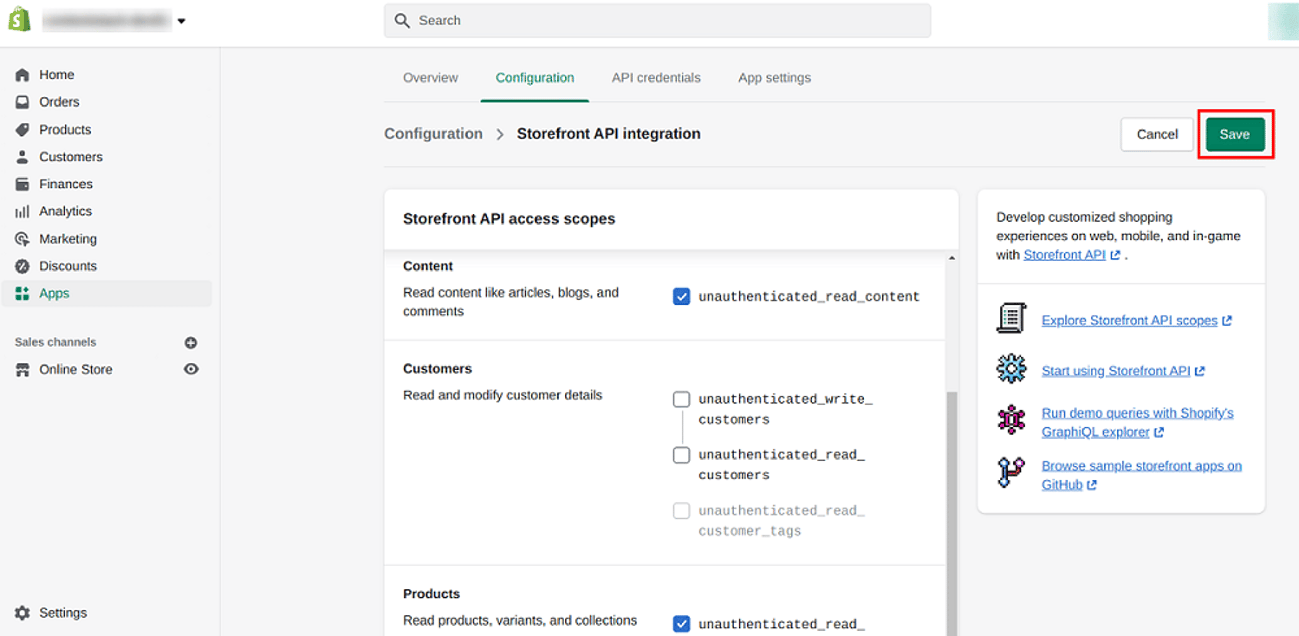Click the Discounts percent icon

coord(22,266)
